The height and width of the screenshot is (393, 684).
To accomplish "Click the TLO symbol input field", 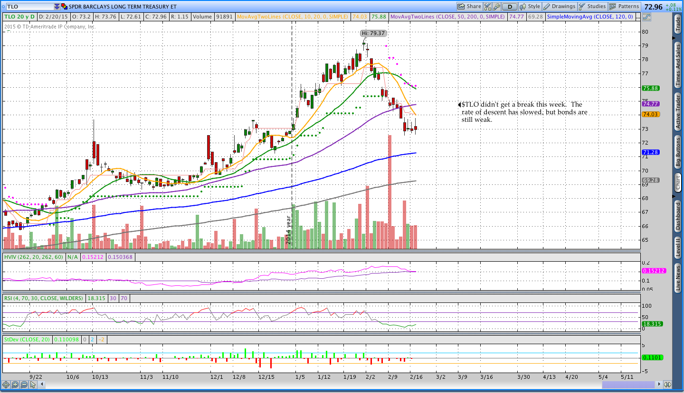I will pos(29,7).
